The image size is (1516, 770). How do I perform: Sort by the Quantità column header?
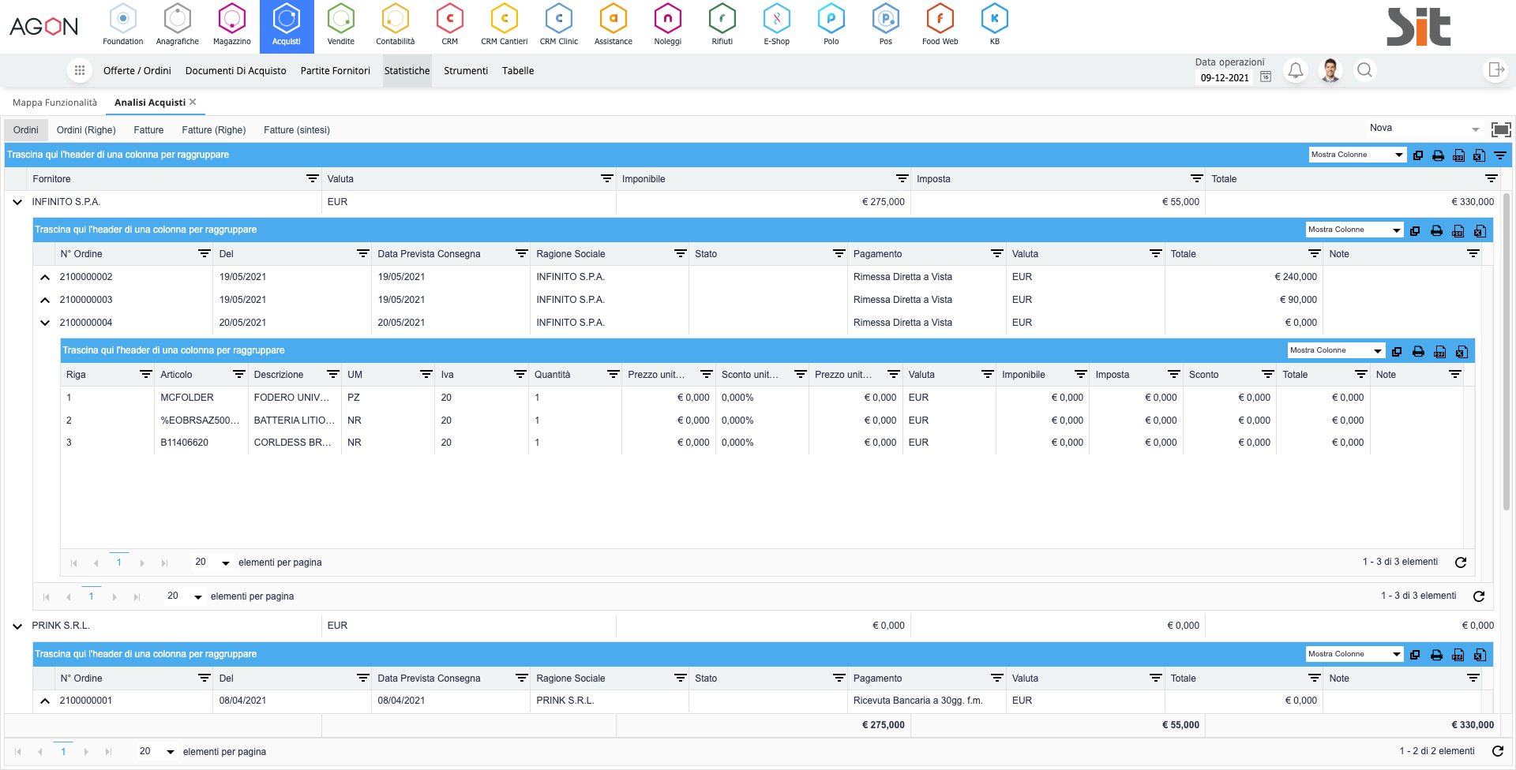tap(552, 375)
